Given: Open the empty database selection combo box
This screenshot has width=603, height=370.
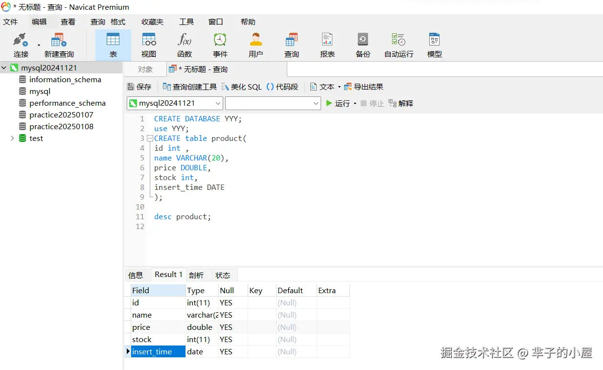Looking at the screenshot, I should (273, 103).
